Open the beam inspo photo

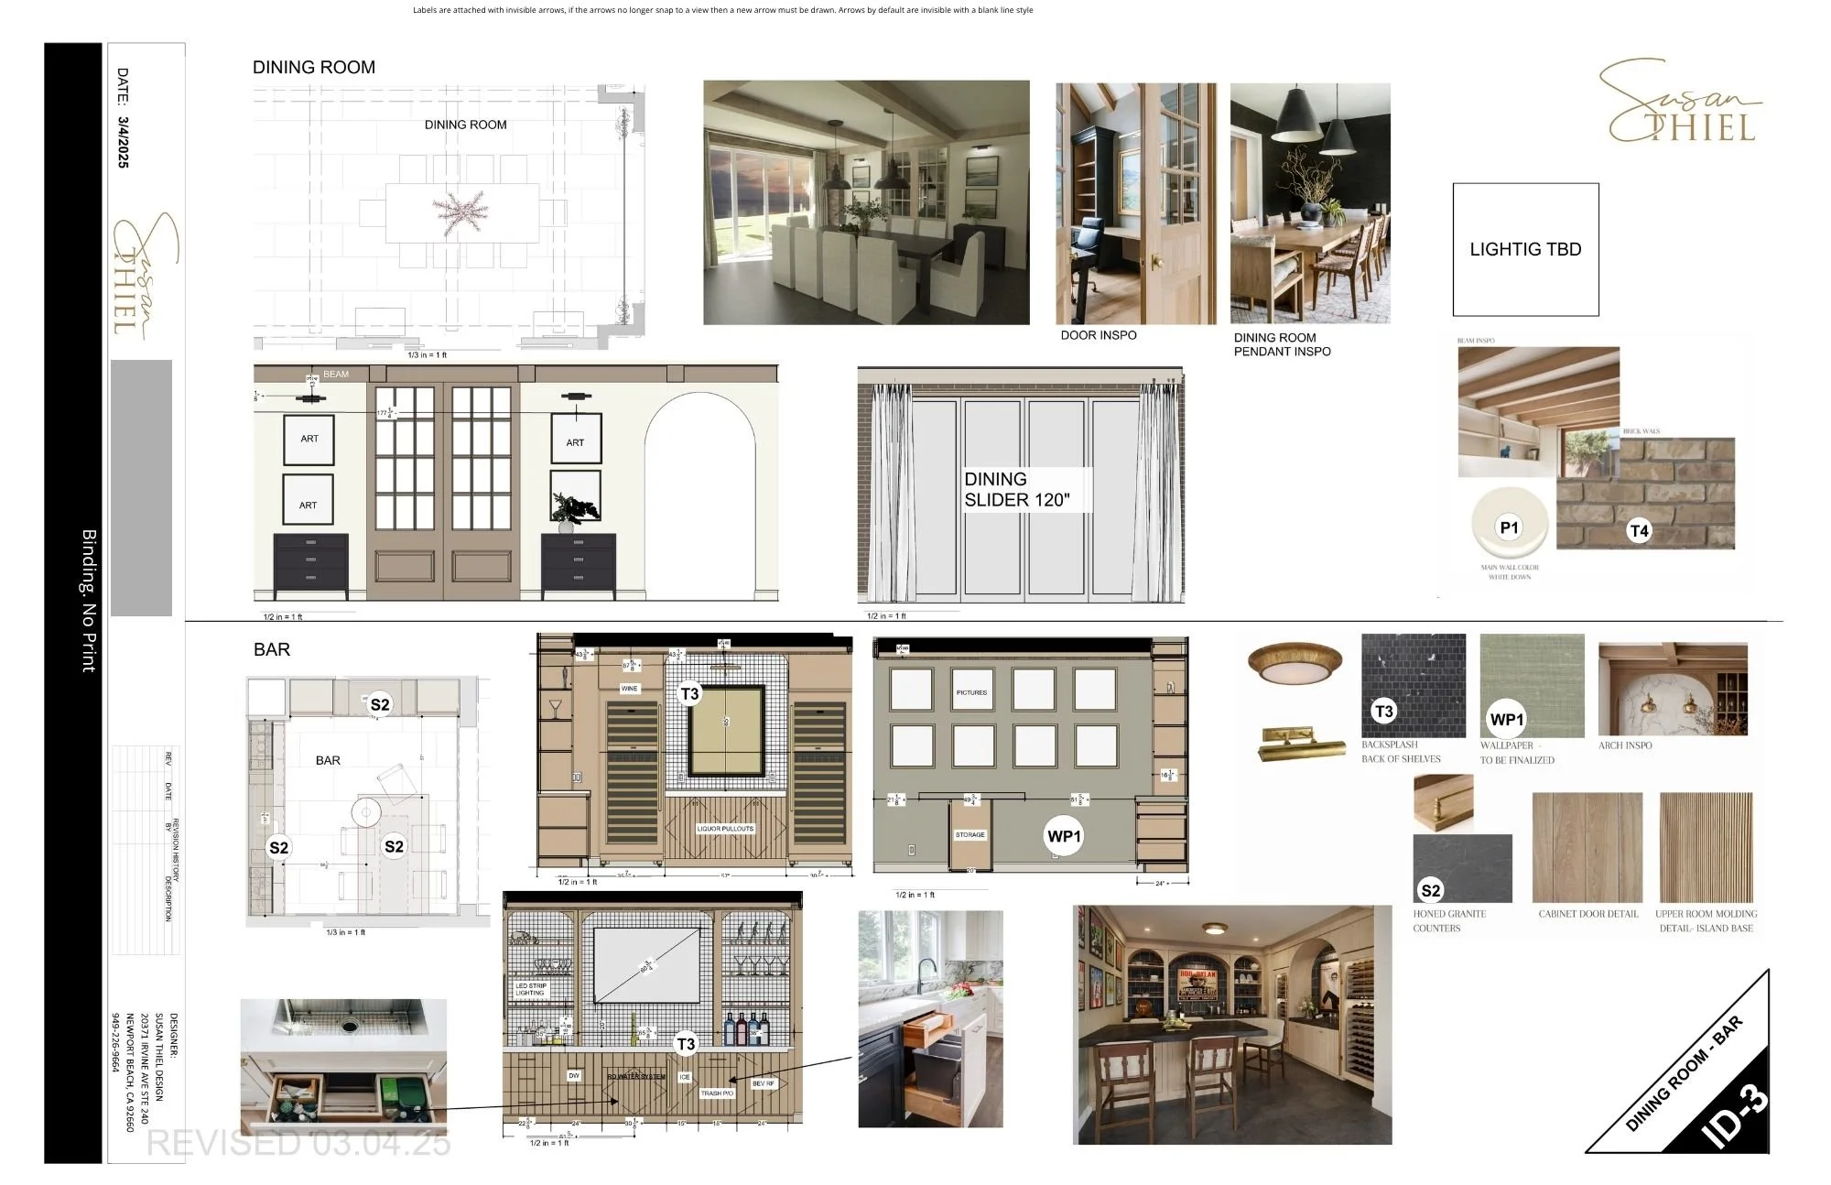[x=1538, y=411]
